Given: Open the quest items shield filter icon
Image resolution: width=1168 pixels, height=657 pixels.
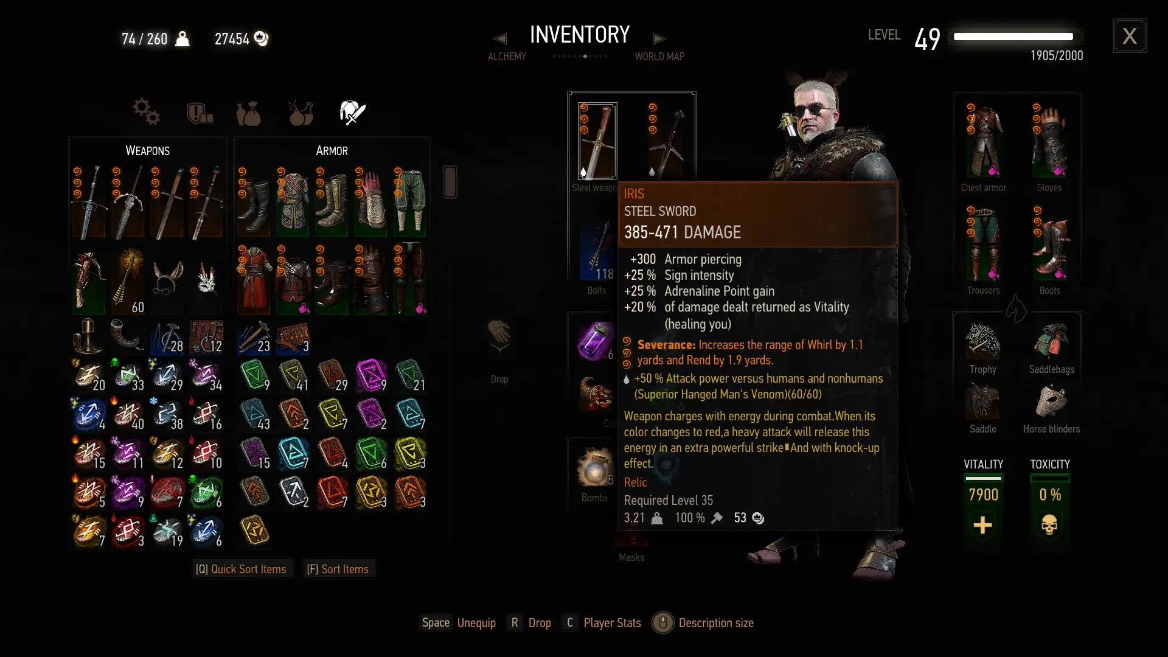Looking at the screenshot, I should (200, 113).
